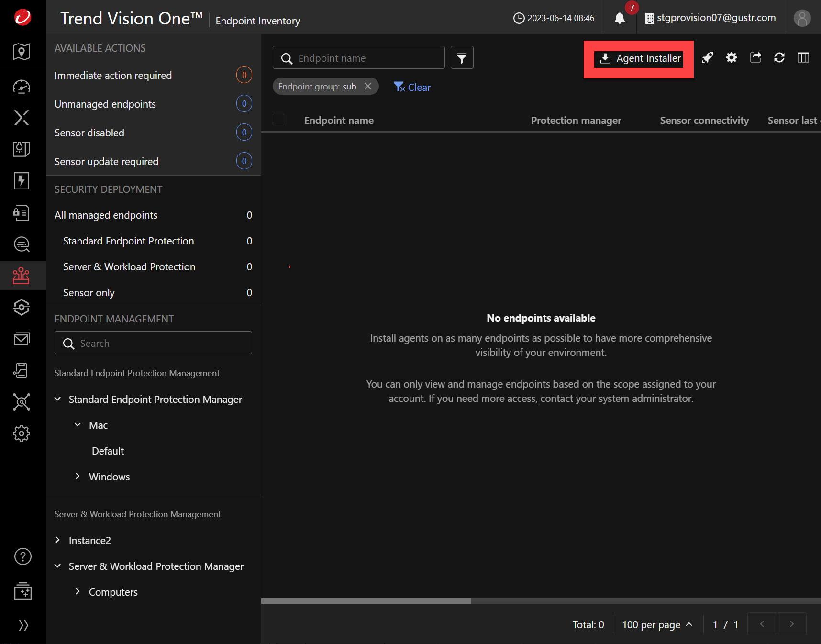821x644 pixels.
Task: Refresh the endpoint list
Action: 779,58
